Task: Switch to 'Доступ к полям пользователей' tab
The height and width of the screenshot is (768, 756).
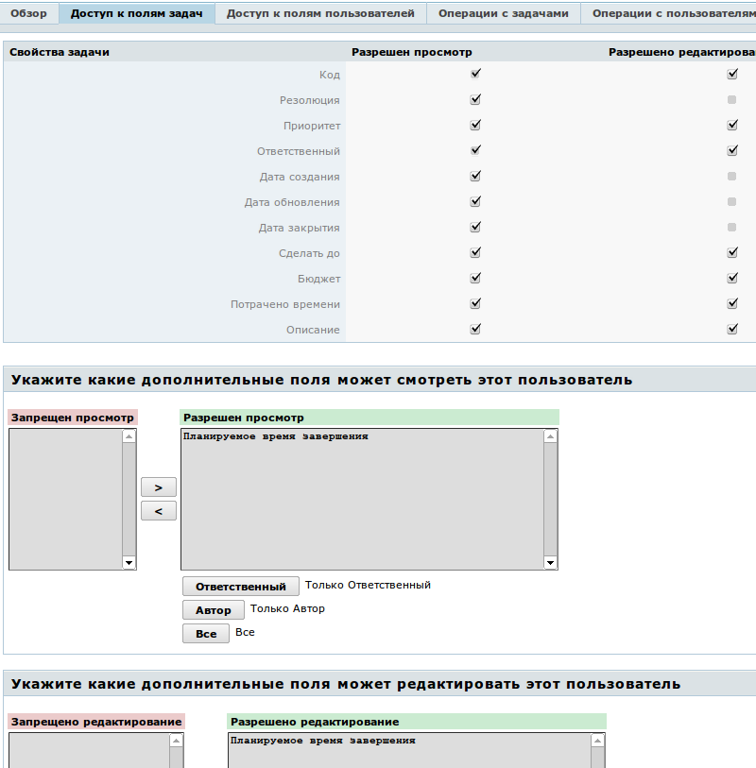Action: click(320, 13)
